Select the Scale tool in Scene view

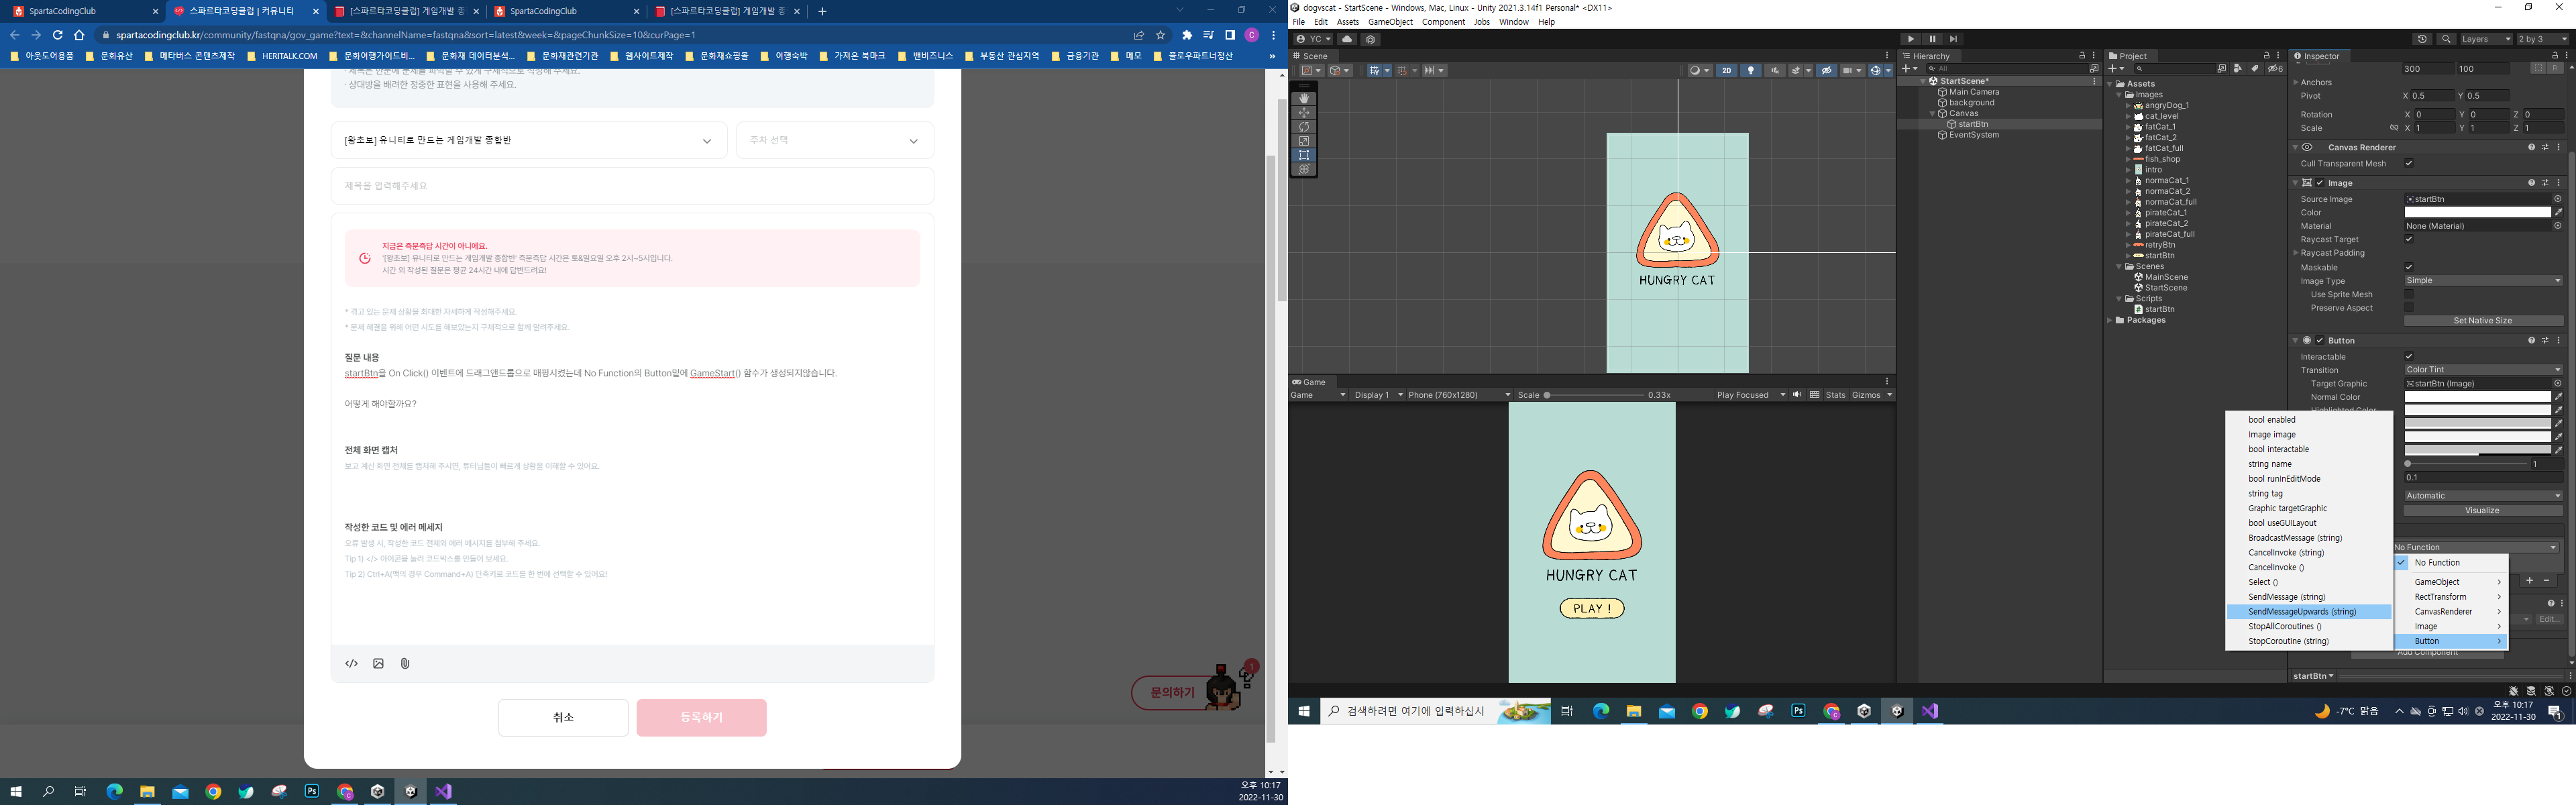1303,141
